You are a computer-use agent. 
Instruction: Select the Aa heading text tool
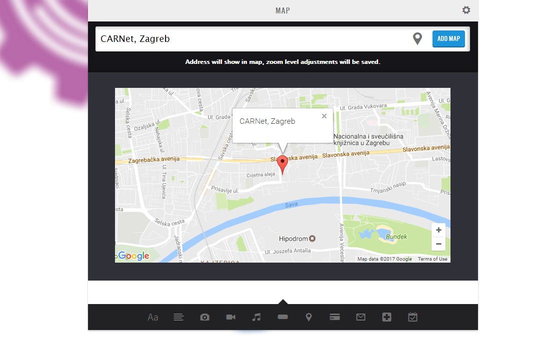tap(153, 317)
